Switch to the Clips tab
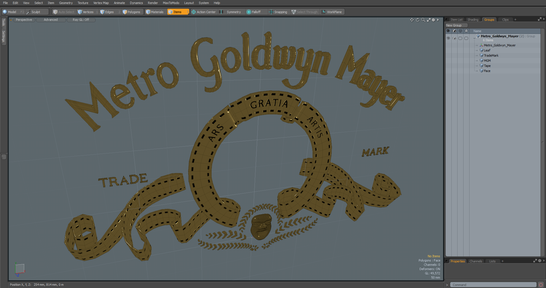This screenshot has width=546, height=288. point(505,20)
